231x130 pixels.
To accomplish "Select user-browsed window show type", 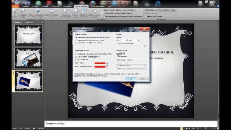I will click(76, 40).
